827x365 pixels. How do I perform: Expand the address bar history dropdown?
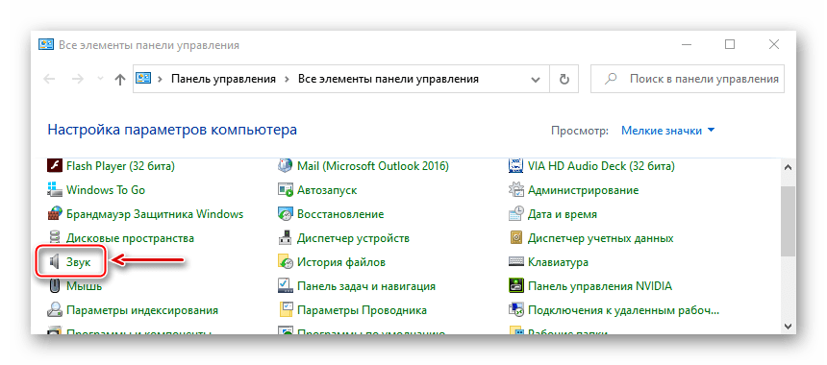coord(536,80)
